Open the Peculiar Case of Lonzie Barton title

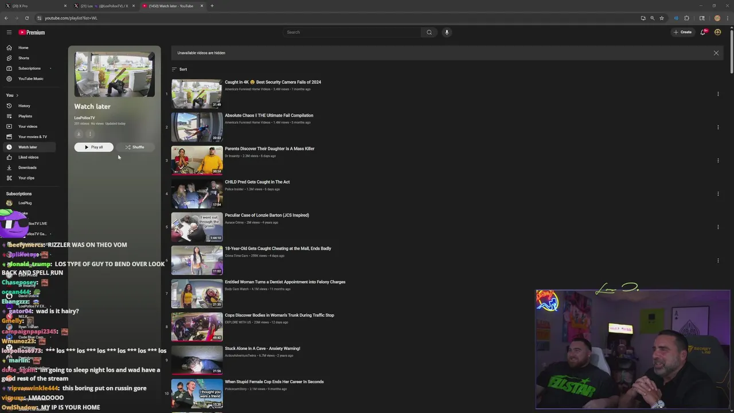point(267,215)
